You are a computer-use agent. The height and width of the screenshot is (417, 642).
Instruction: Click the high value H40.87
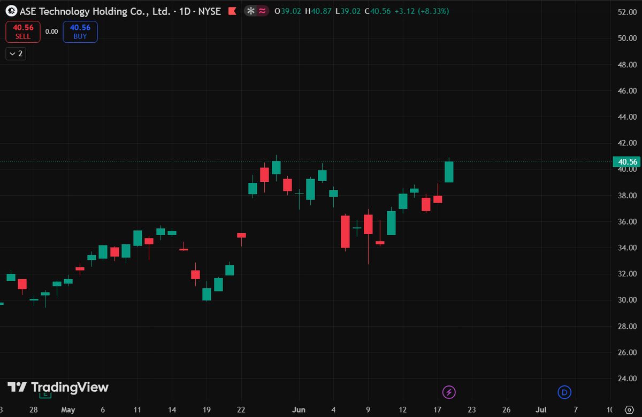pos(318,11)
